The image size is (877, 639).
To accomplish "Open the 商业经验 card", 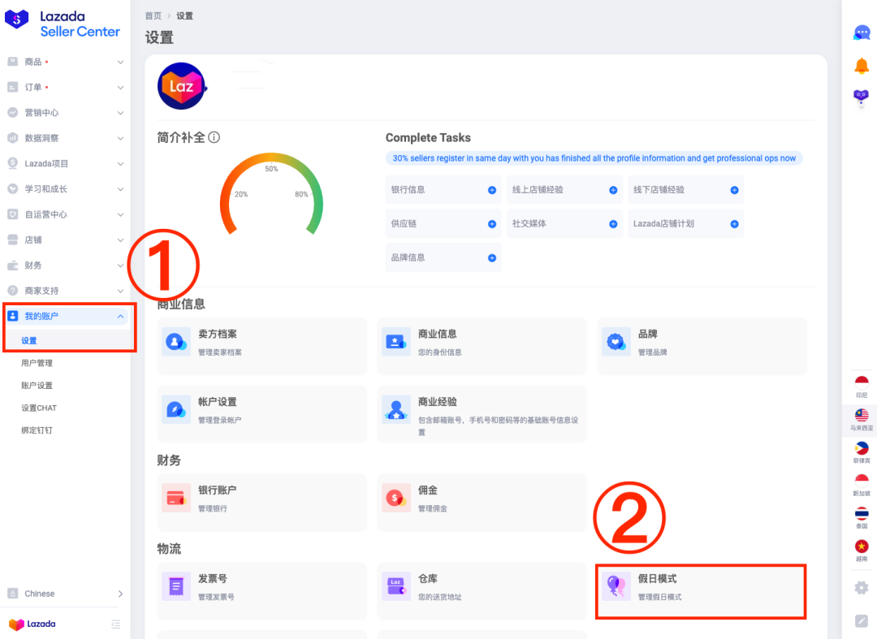I will pos(482,414).
